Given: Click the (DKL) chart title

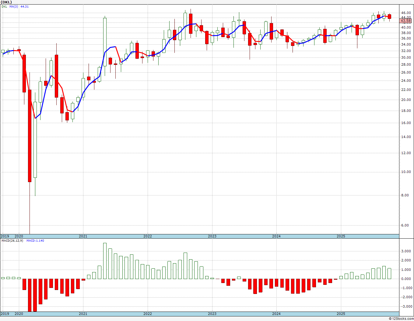Looking at the screenshot, I should tap(6, 2).
